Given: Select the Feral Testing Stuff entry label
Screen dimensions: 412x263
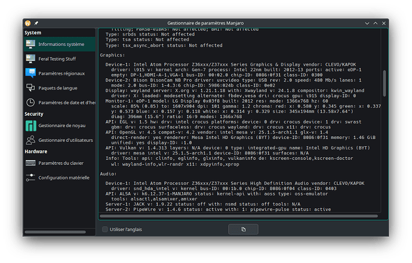Looking at the screenshot, I should [x=57, y=59].
